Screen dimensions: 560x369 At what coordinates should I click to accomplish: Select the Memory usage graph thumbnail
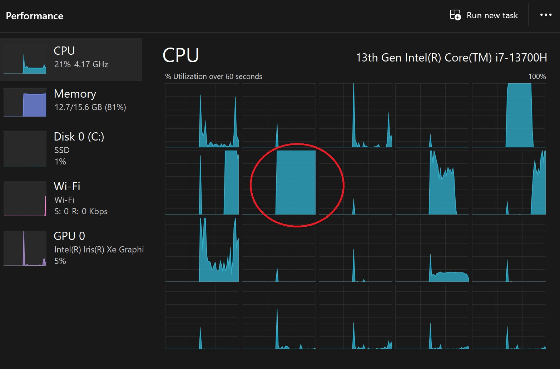tap(25, 102)
